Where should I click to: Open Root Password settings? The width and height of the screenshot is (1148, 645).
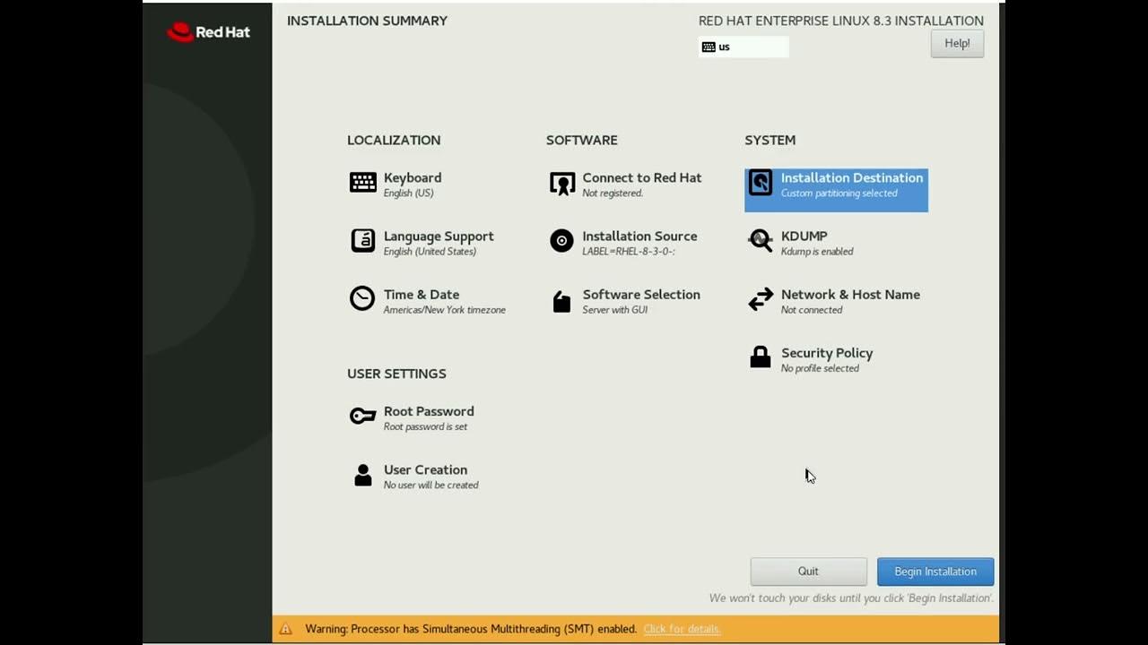(413, 417)
